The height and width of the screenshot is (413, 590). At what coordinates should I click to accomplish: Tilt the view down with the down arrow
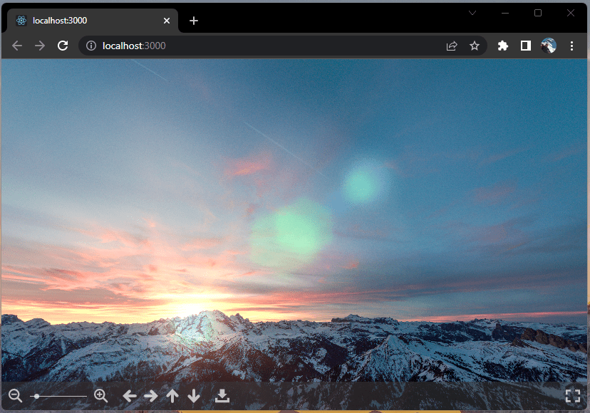pos(194,396)
